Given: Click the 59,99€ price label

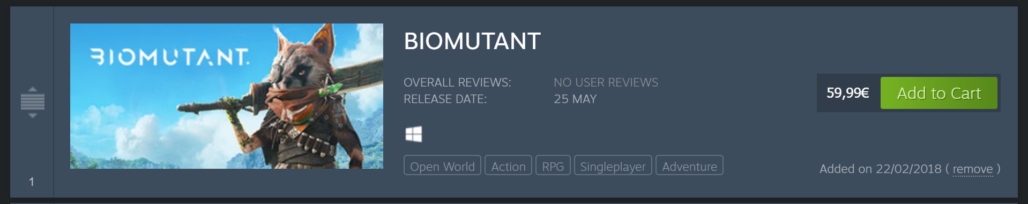Looking at the screenshot, I should coord(848,93).
